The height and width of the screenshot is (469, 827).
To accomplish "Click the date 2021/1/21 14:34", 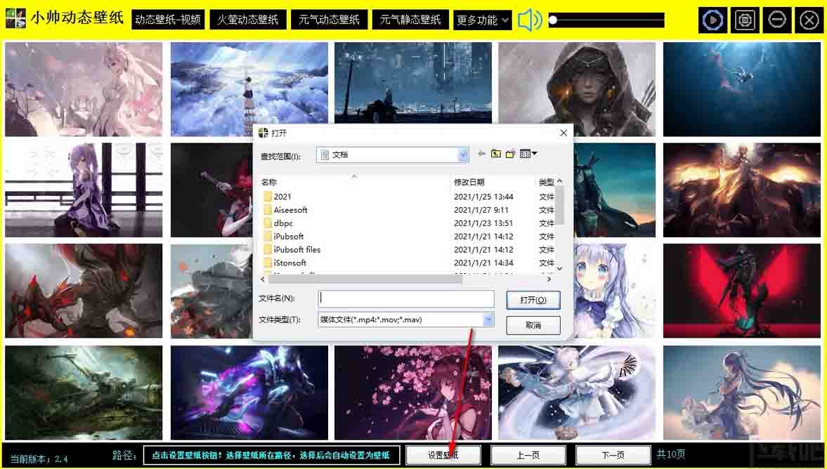I will click(483, 263).
